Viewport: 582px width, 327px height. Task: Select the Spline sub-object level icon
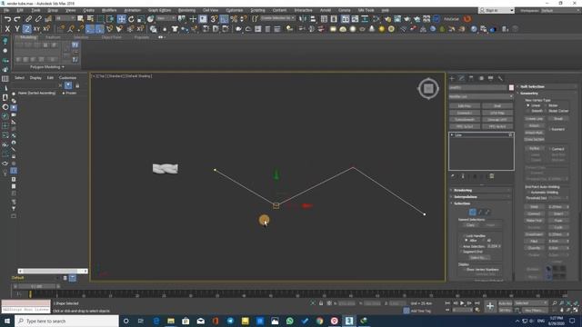487,212
